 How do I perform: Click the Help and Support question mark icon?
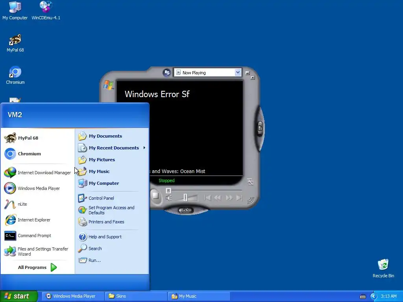pos(83,237)
